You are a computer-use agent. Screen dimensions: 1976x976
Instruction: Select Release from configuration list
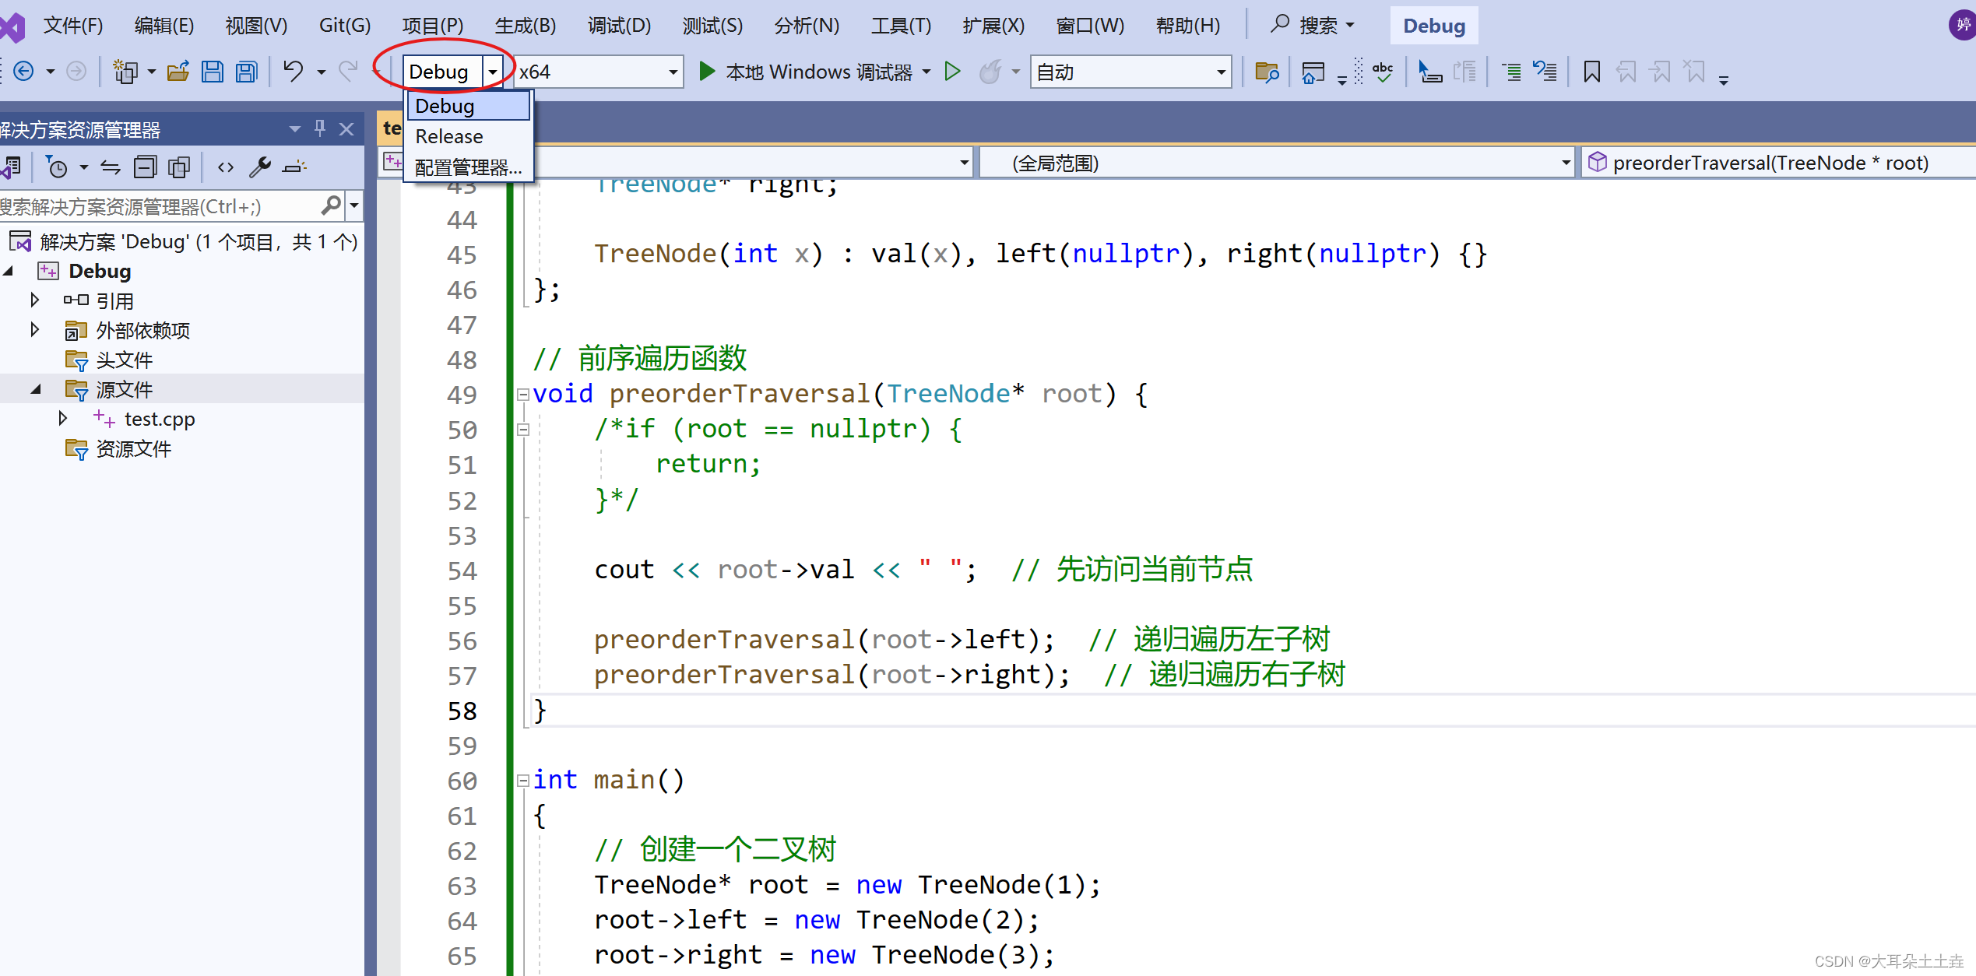(x=468, y=136)
